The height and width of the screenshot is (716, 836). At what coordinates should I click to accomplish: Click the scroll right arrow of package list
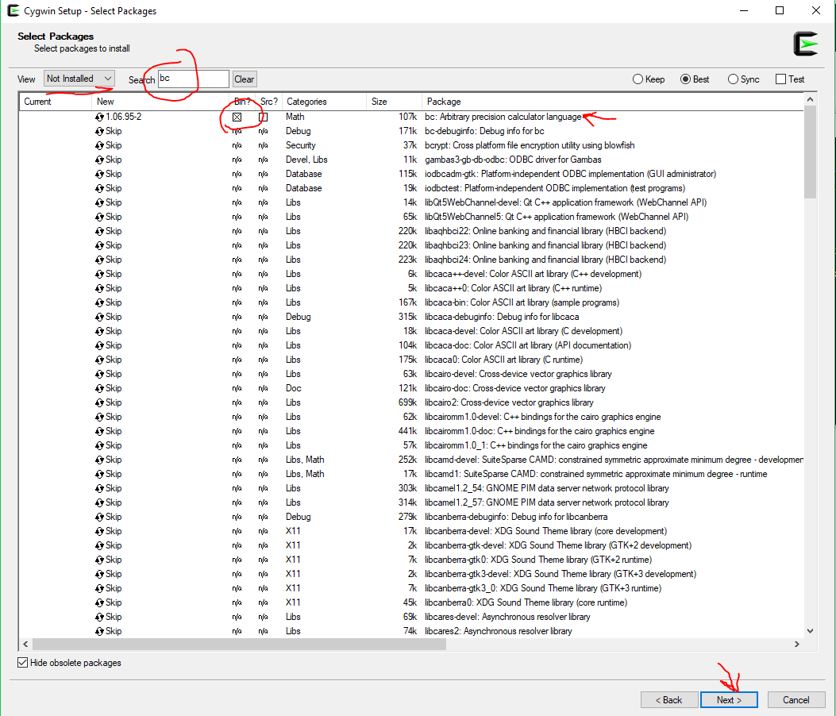click(797, 645)
